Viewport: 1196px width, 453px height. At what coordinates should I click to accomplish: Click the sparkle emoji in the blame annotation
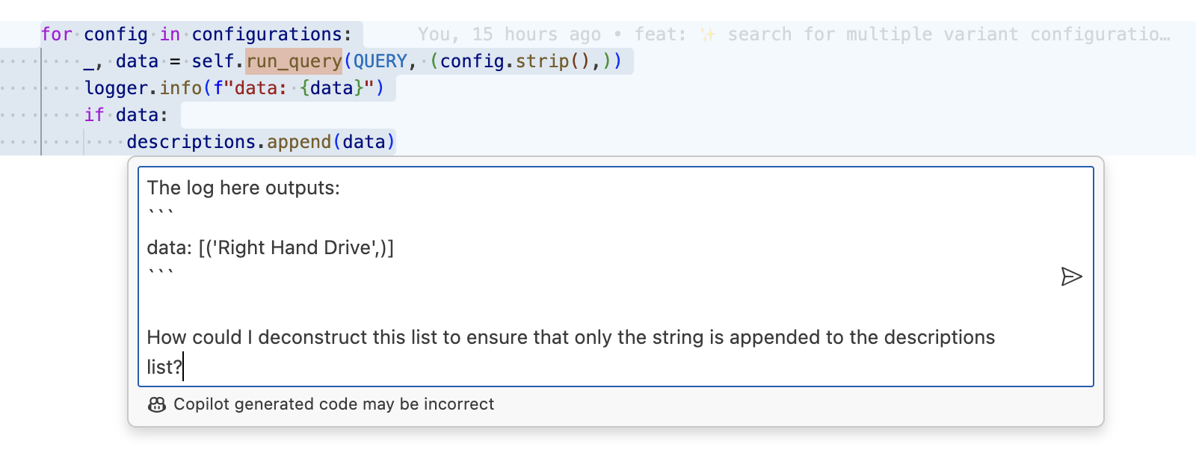click(x=708, y=34)
